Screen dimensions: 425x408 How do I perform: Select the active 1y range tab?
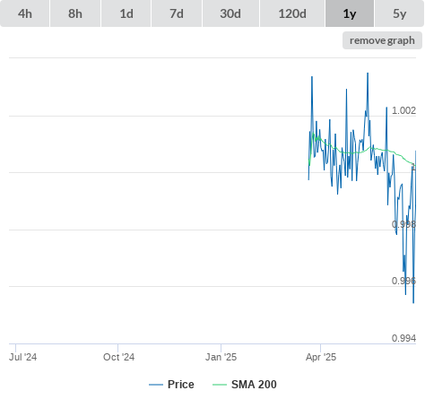point(350,13)
